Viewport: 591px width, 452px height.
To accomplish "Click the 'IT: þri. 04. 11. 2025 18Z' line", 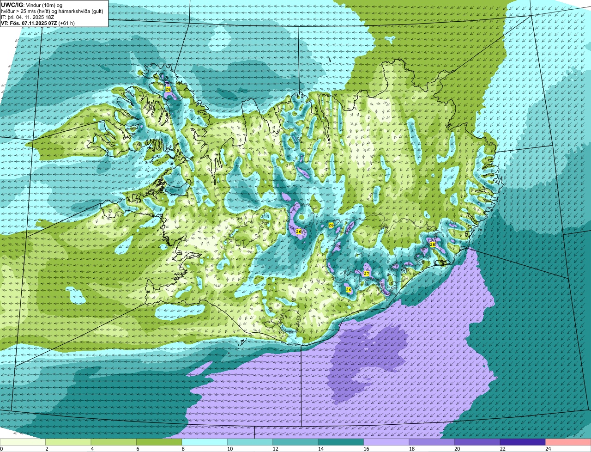I will [28, 17].
